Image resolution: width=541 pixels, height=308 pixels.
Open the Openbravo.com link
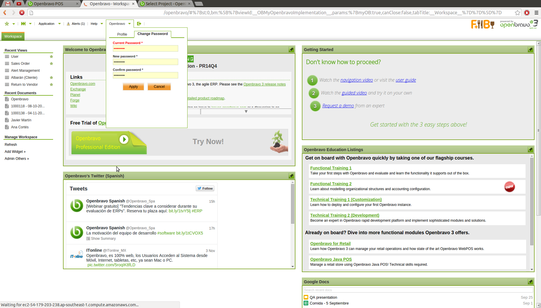pyautogui.click(x=83, y=84)
